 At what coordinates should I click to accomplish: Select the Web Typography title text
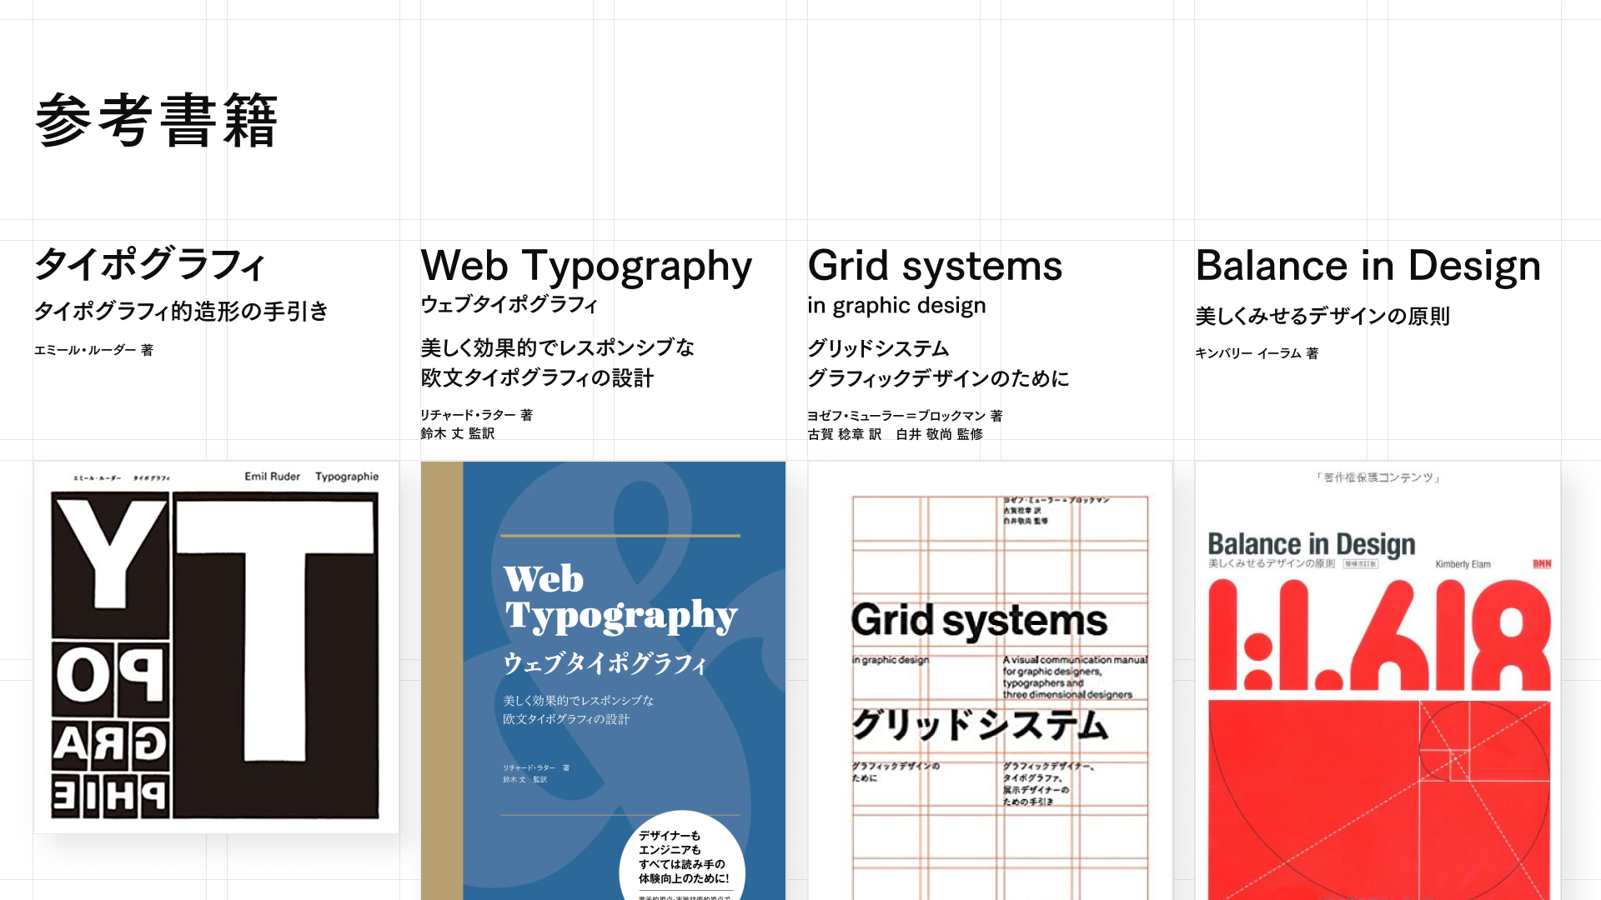pyautogui.click(x=586, y=267)
